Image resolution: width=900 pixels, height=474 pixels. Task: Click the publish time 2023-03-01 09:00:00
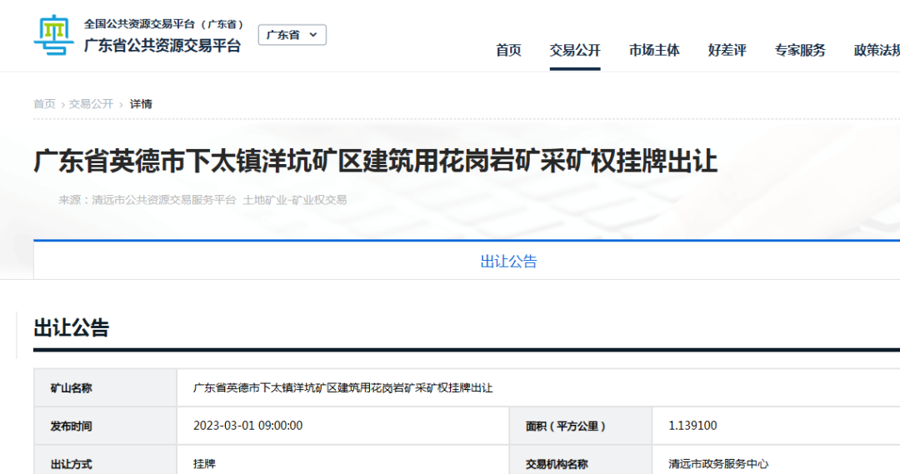[247, 426]
